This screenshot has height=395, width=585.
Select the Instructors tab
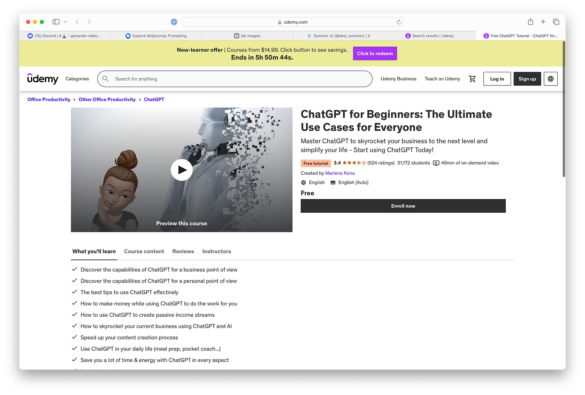coord(217,251)
